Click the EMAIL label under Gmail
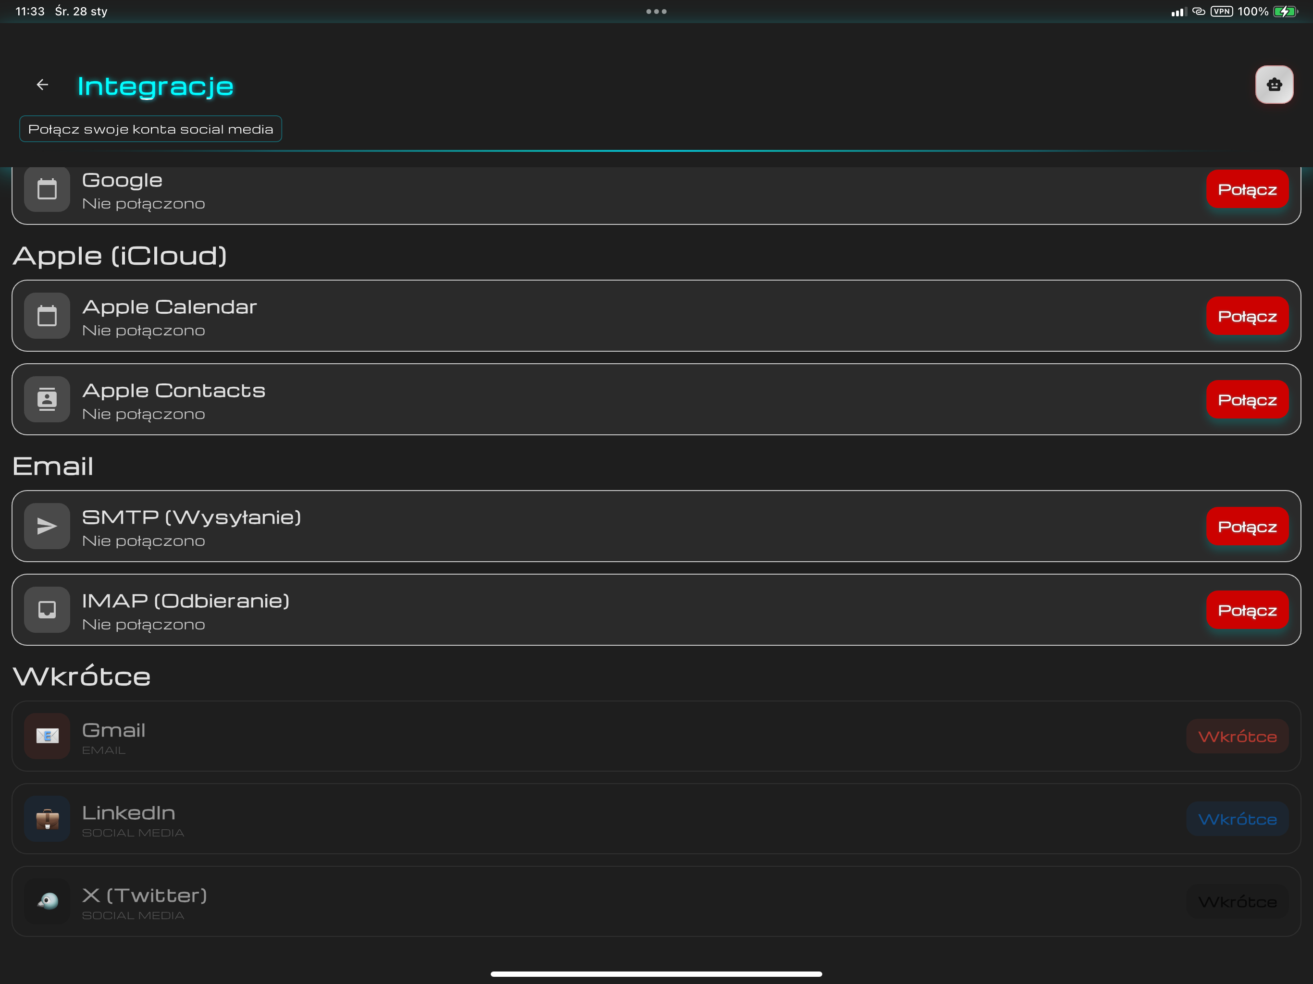This screenshot has height=984, width=1313. pos(104,750)
